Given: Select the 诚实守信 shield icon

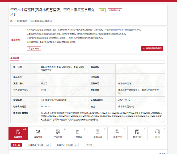Looking at the screenshot, I should click(x=38, y=132).
